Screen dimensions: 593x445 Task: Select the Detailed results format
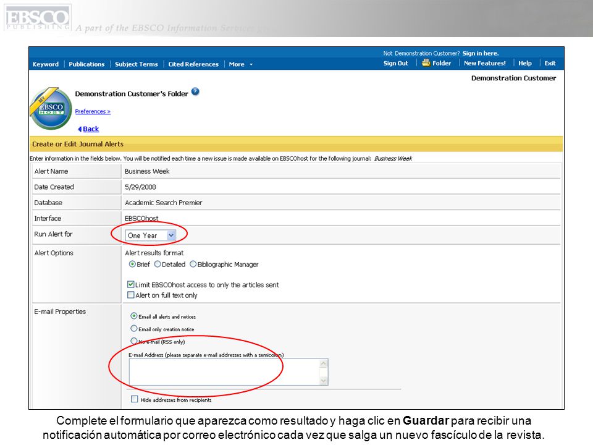[158, 264]
